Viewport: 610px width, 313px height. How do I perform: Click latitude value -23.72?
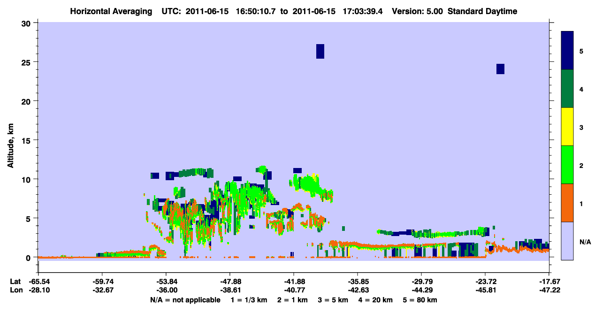coord(485,282)
